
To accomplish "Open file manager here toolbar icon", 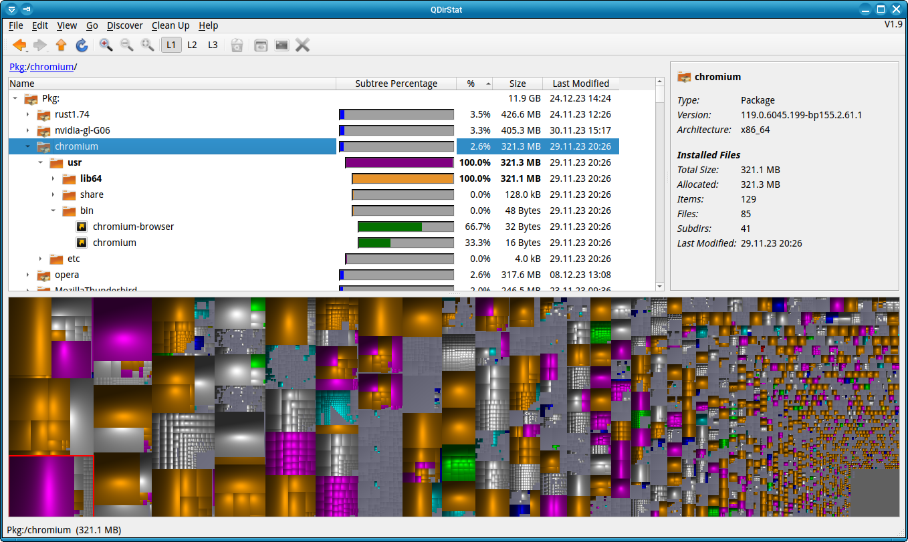I will point(261,45).
